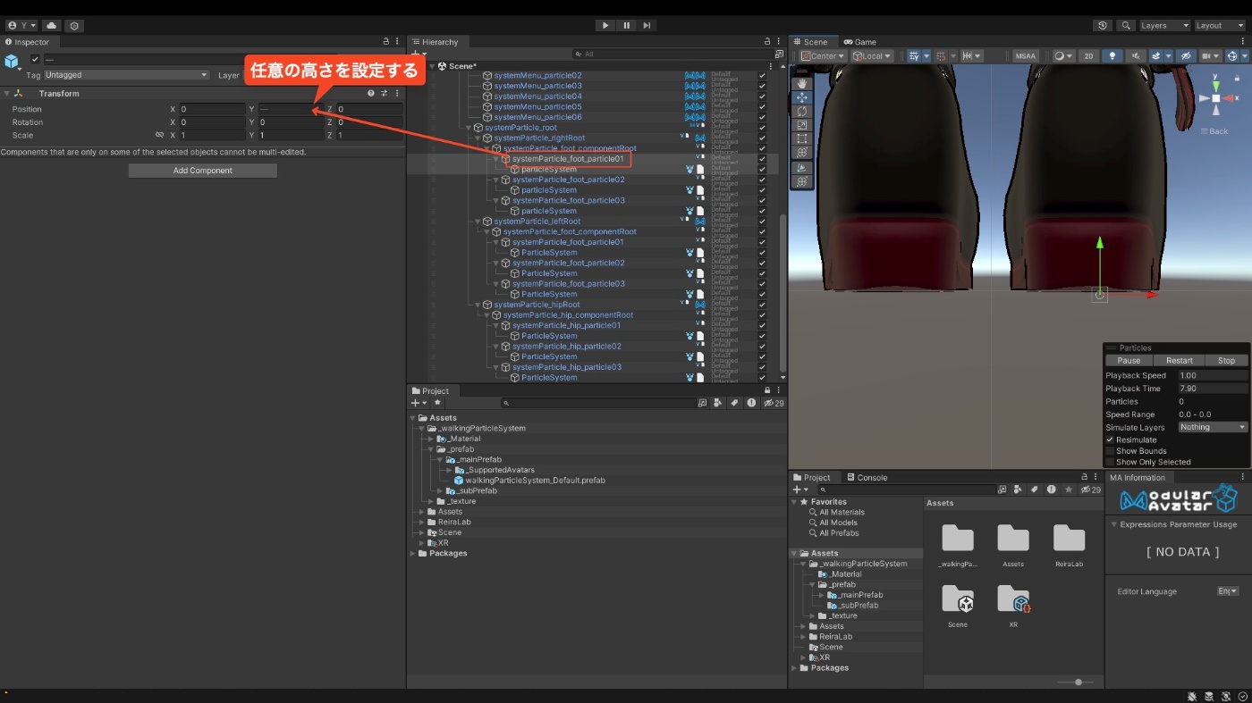
Task: Open the Tag Untagged dropdown
Action: pyautogui.click(x=126, y=75)
